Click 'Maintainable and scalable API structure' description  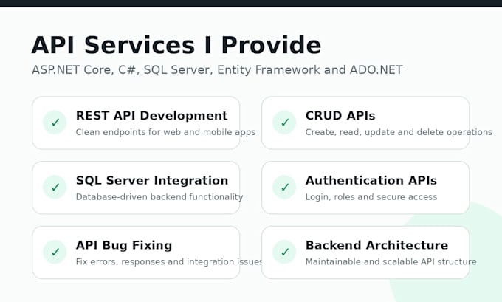click(391, 261)
